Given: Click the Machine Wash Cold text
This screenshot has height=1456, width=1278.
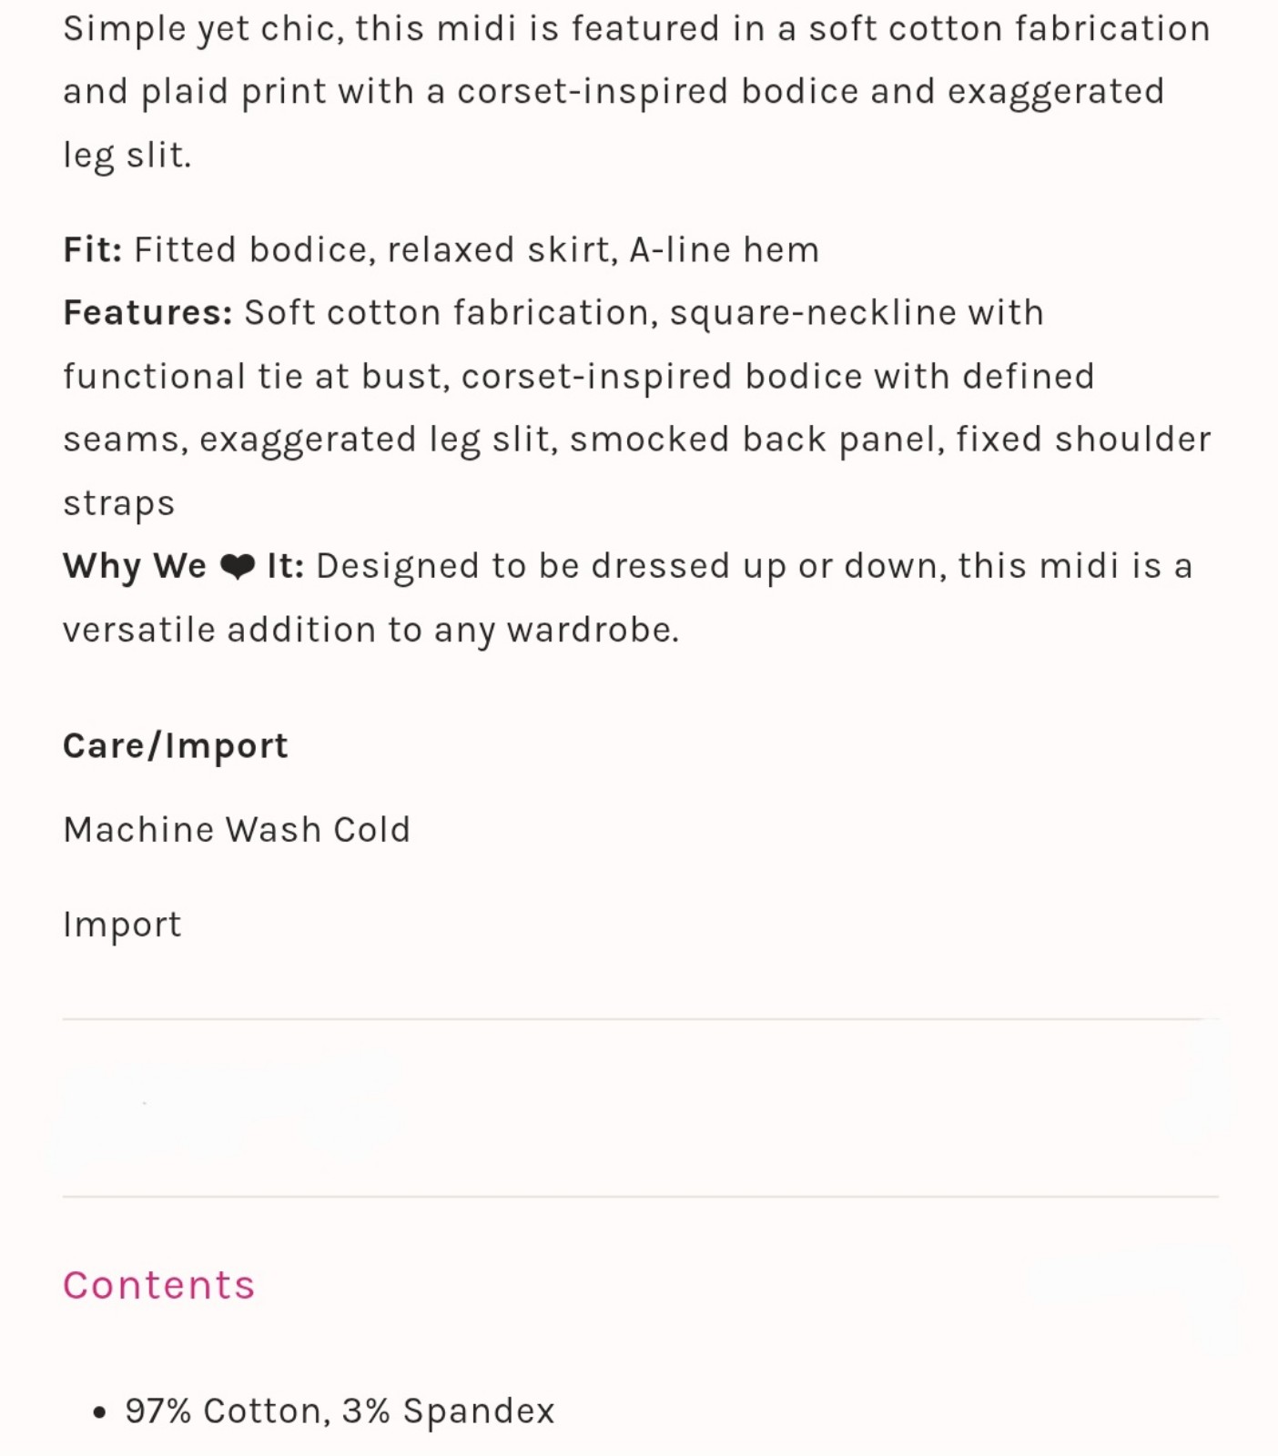Looking at the screenshot, I should tap(237, 830).
